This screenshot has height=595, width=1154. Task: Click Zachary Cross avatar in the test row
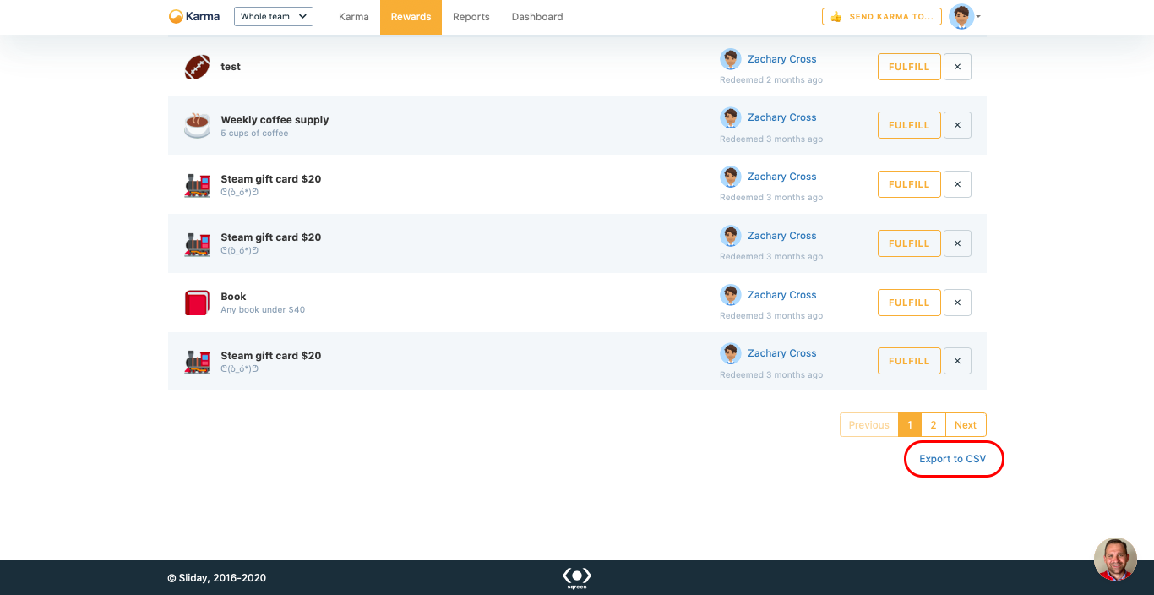click(731, 59)
